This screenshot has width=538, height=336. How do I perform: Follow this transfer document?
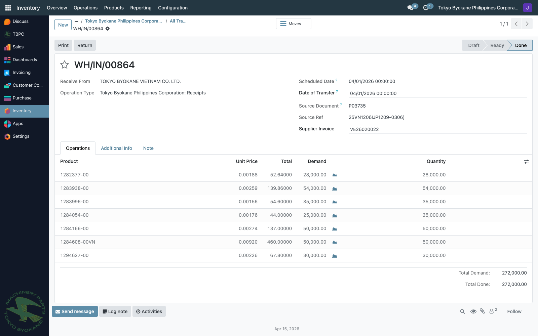click(x=514, y=311)
